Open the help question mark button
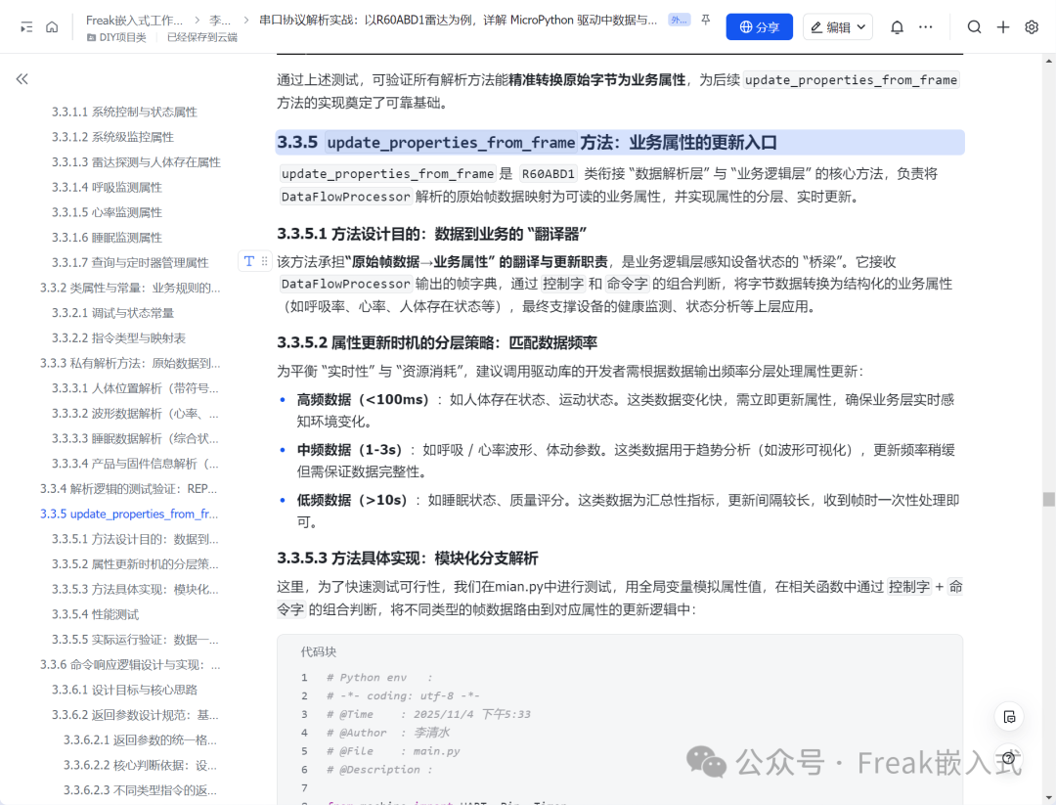The height and width of the screenshot is (805, 1056). click(x=1008, y=758)
